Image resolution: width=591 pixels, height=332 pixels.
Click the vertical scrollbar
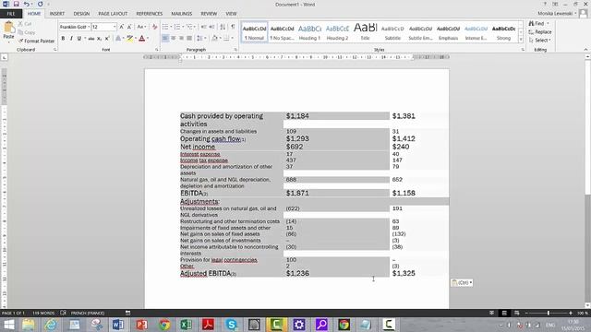587,181
